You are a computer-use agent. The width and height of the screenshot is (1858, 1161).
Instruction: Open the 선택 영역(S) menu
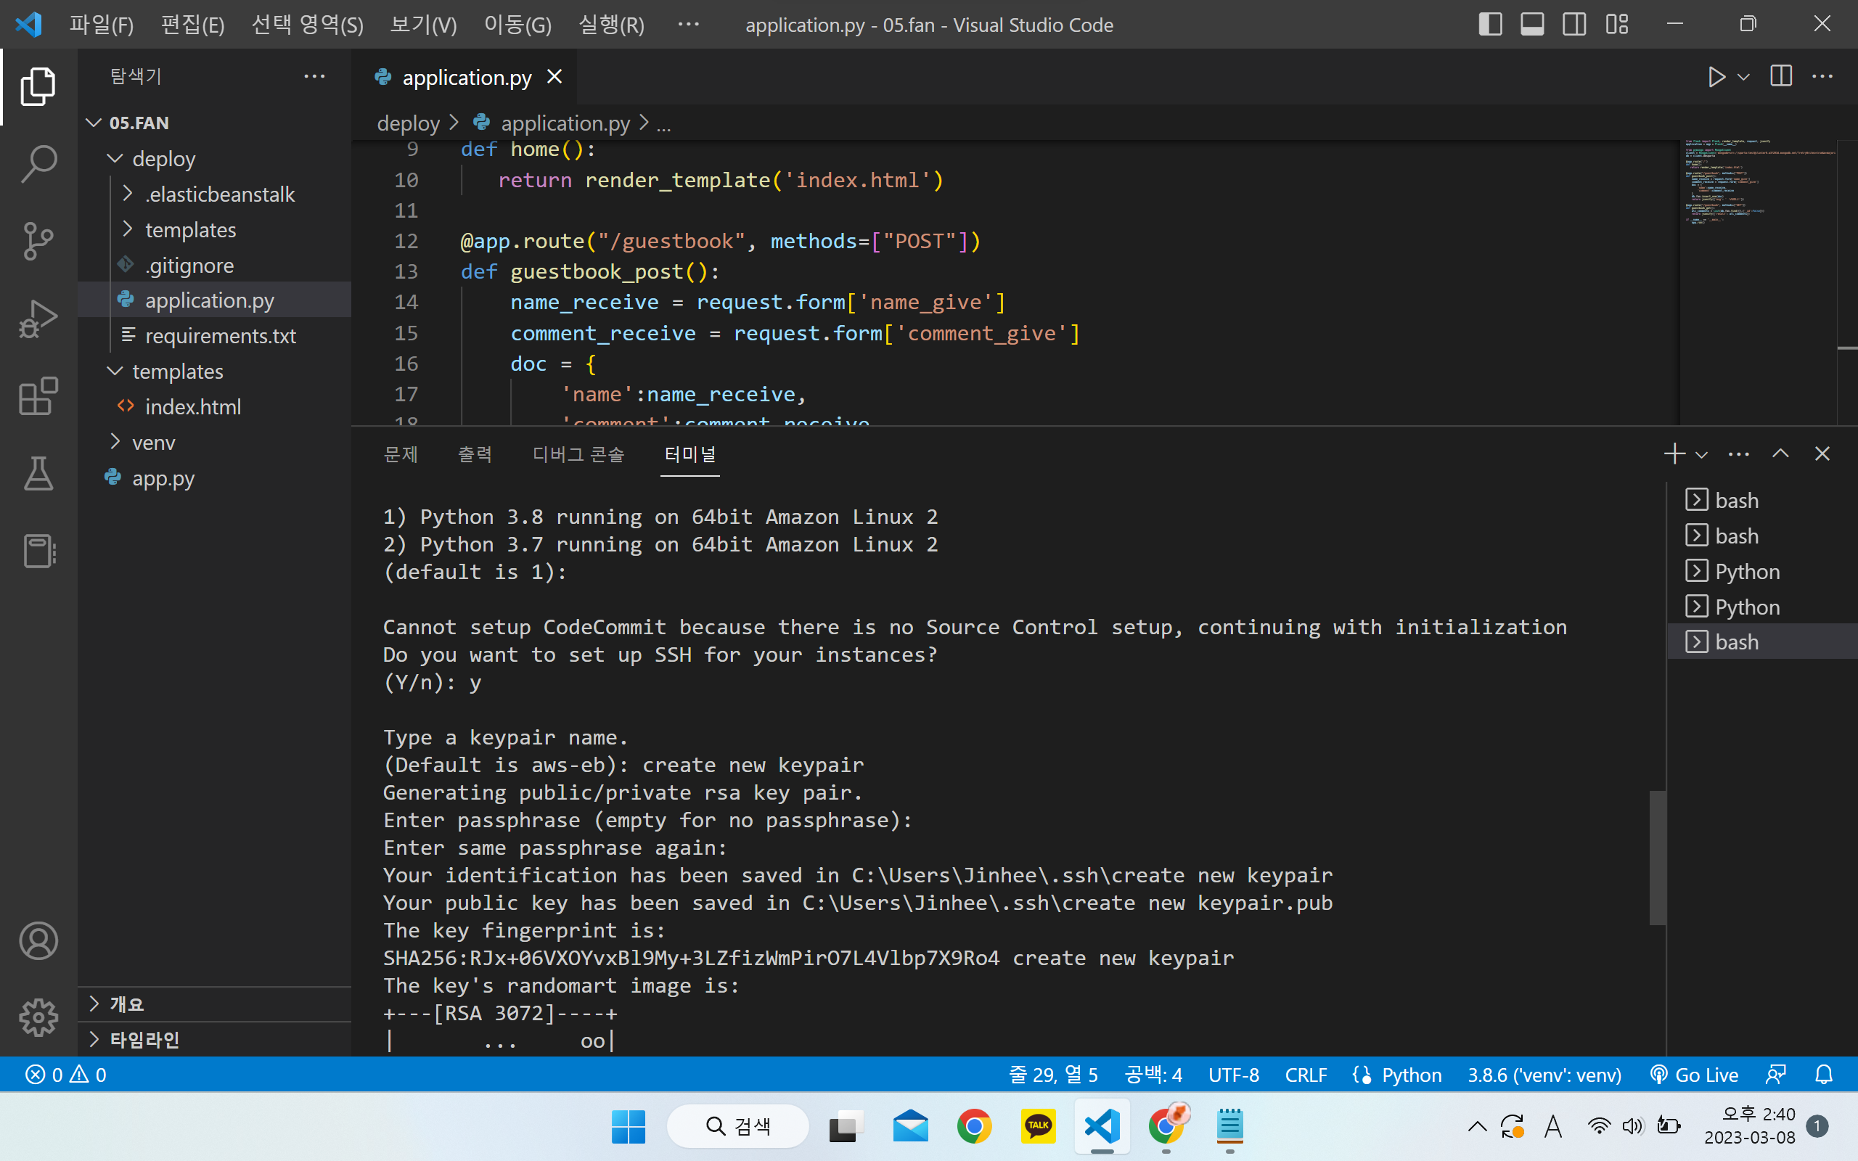[x=307, y=25]
